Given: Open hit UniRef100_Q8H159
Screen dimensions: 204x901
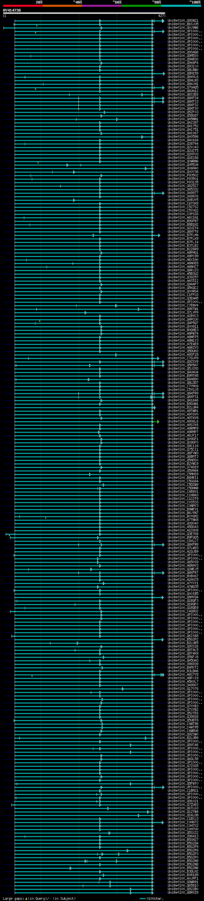Looking at the screenshot, I should tap(183, 74).
